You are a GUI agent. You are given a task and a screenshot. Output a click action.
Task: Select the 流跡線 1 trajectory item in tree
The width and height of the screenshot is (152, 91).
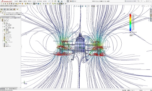tap(9, 32)
